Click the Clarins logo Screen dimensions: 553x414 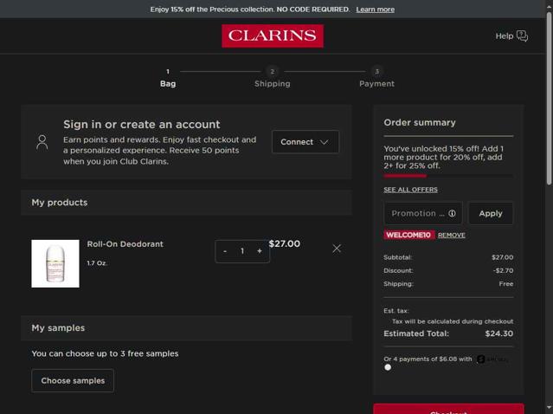click(273, 36)
